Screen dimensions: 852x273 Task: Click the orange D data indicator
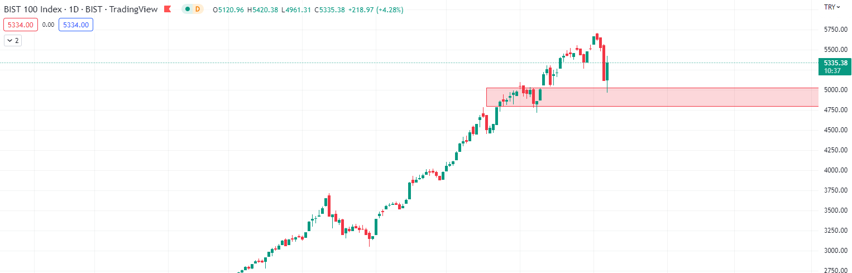pos(197,9)
